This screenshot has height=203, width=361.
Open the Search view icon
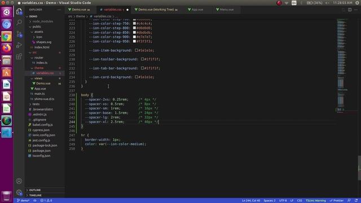[x=19, y=23]
